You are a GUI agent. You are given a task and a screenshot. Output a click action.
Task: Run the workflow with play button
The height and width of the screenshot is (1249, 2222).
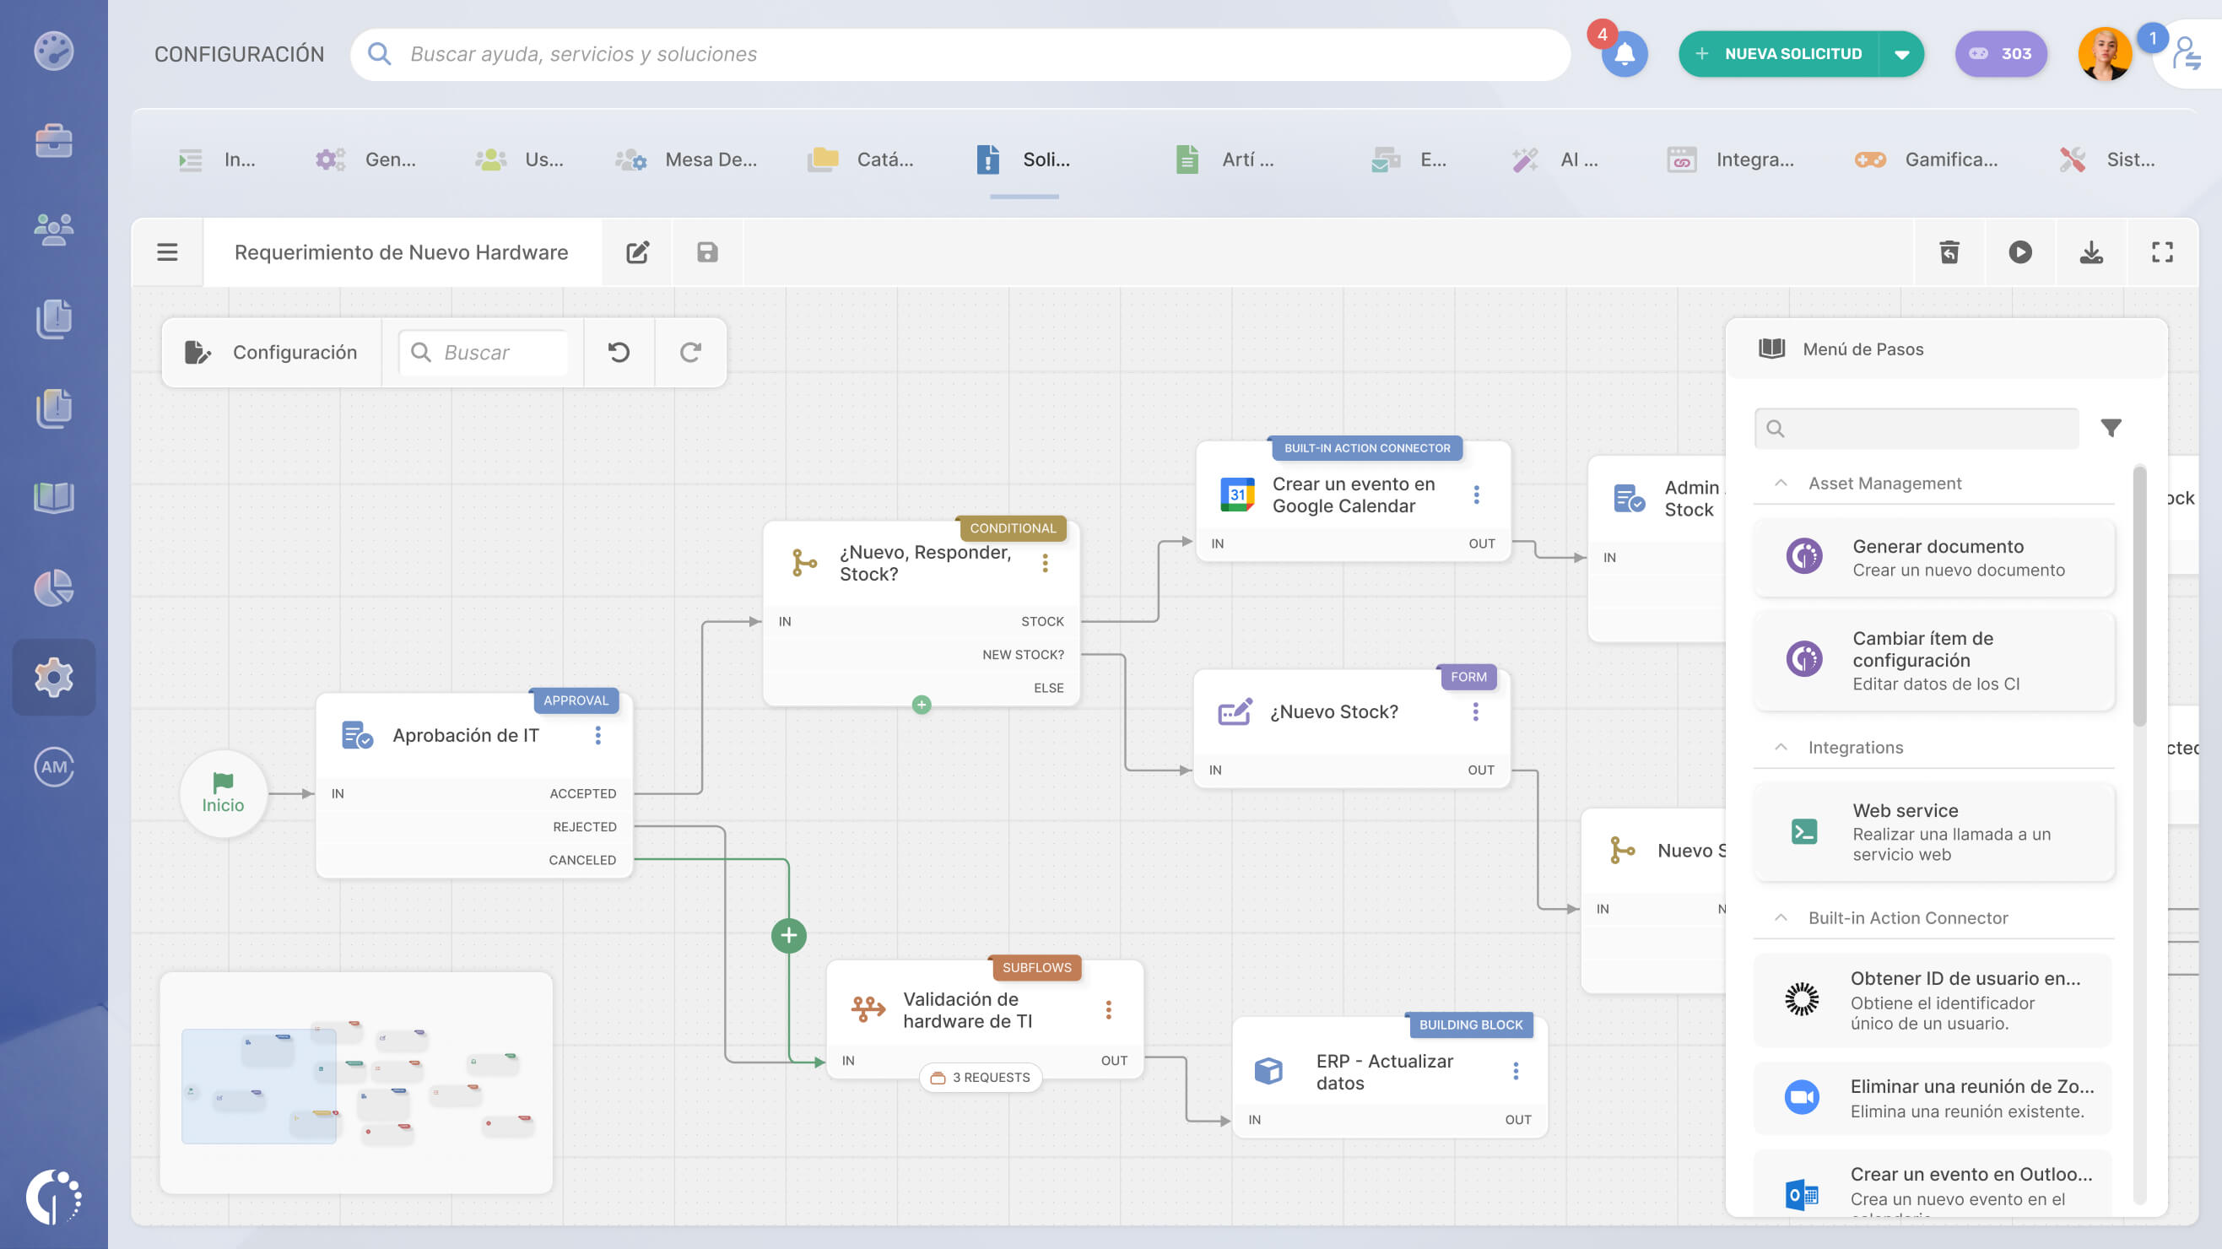[x=2019, y=251]
